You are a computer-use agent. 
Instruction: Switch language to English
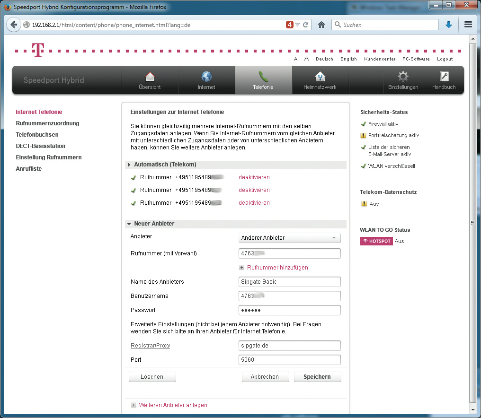(348, 59)
